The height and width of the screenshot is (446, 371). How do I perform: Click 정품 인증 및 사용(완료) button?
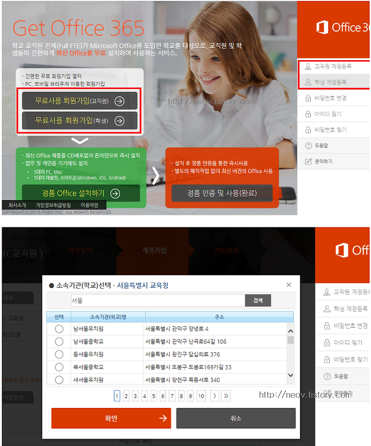click(x=222, y=193)
